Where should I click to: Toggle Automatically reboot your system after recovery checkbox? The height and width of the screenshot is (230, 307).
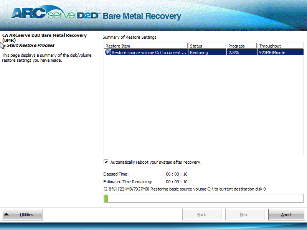[106, 162]
